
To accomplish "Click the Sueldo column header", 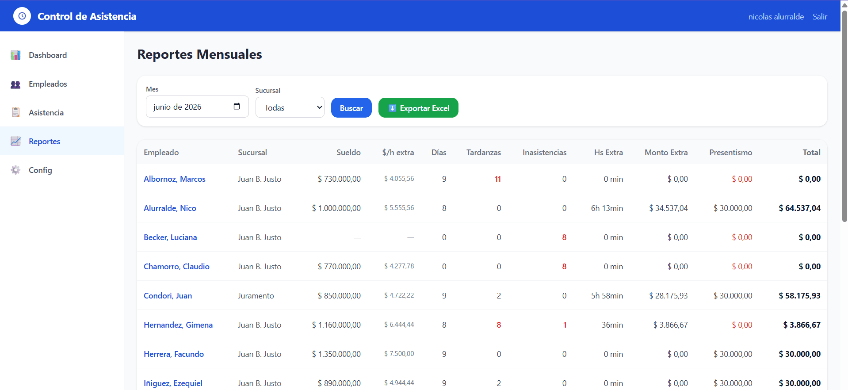I will (x=348, y=153).
